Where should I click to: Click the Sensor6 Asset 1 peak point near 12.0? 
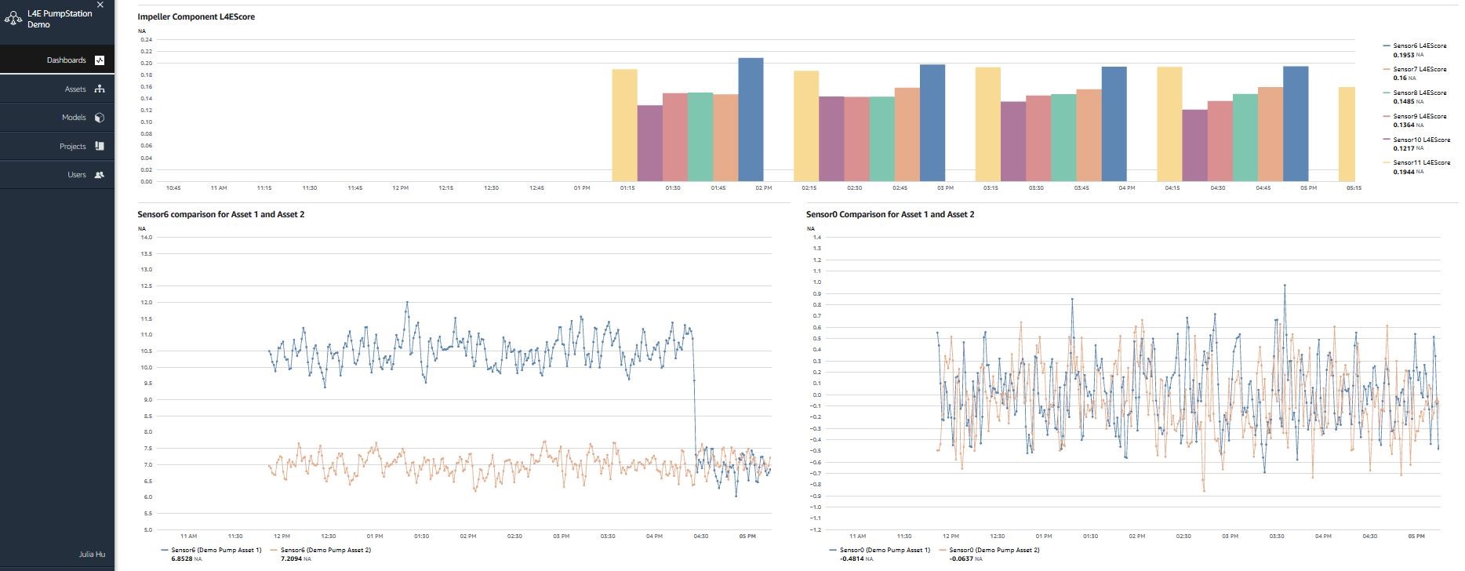(406, 302)
